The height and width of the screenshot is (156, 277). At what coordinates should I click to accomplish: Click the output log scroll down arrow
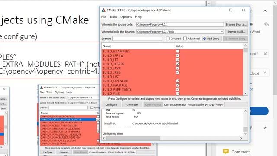click(x=245, y=134)
